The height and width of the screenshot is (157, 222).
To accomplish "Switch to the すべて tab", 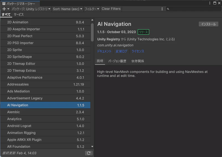I will click(x=6, y=14).
